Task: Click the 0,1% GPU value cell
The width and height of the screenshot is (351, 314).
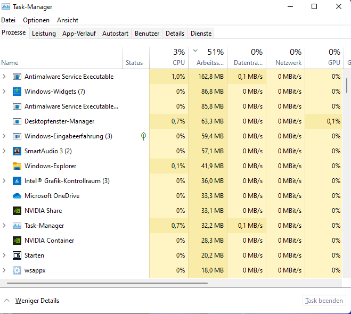Action: pos(323,121)
